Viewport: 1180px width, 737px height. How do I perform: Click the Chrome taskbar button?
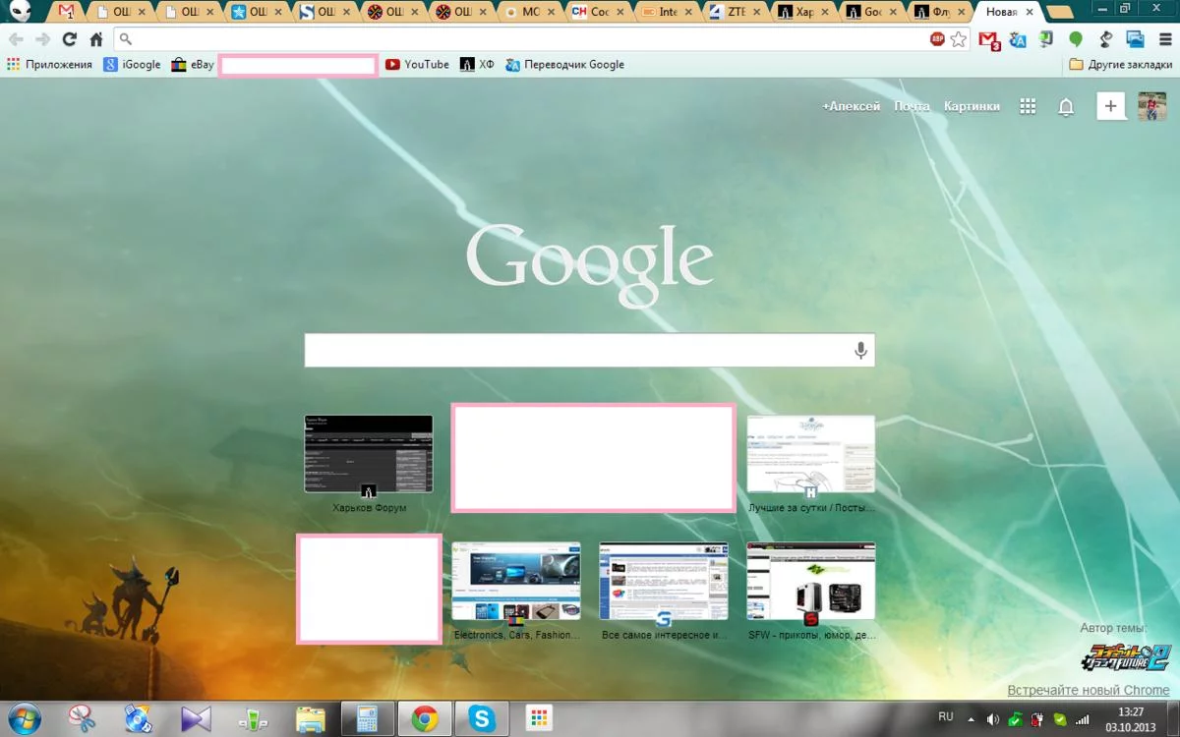425,719
